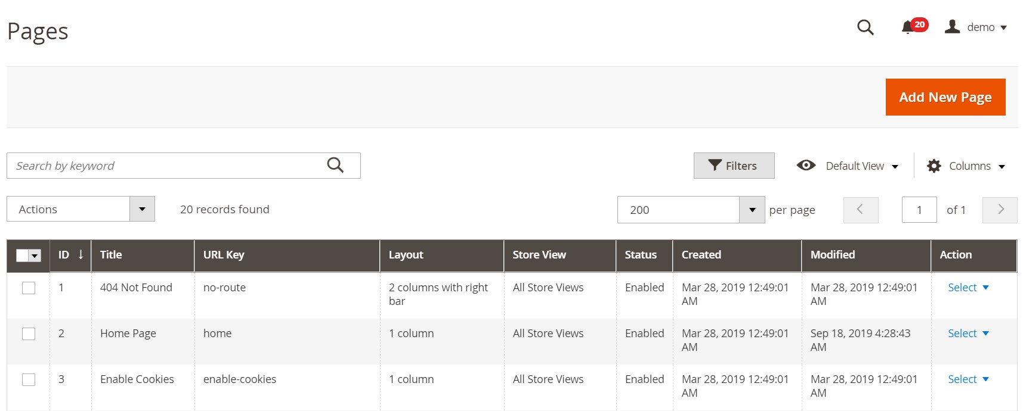Expand the Actions dropdown
Screen dimensions: 1023x411
(142, 209)
